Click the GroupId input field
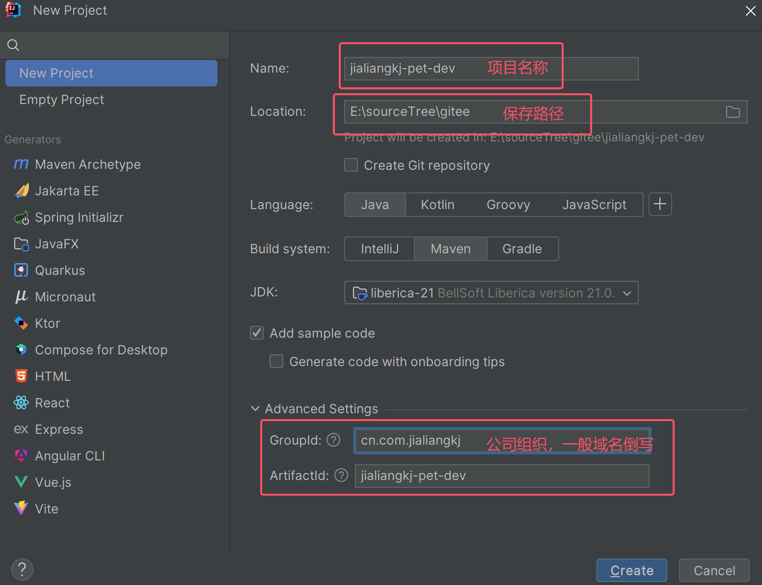762x585 pixels. [x=502, y=441]
